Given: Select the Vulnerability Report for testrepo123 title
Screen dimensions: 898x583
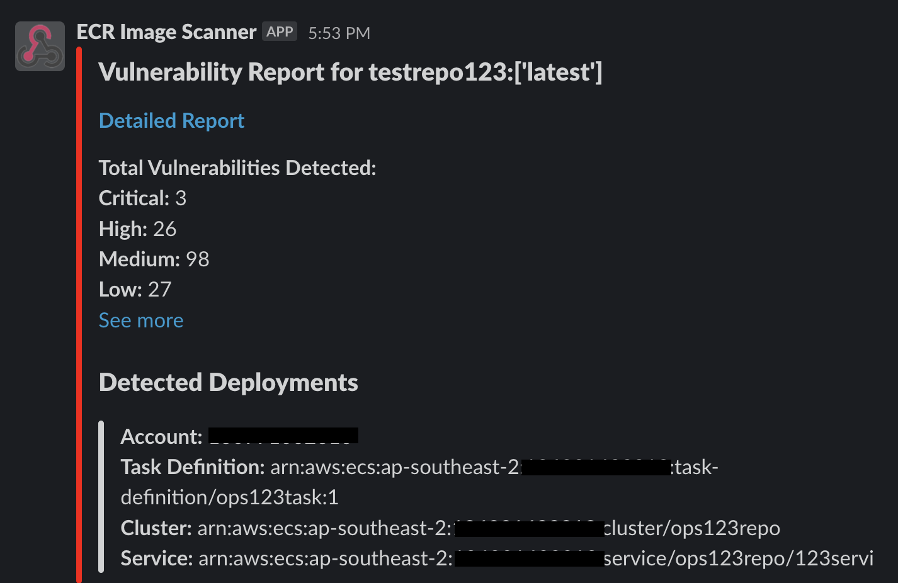Looking at the screenshot, I should (x=350, y=72).
